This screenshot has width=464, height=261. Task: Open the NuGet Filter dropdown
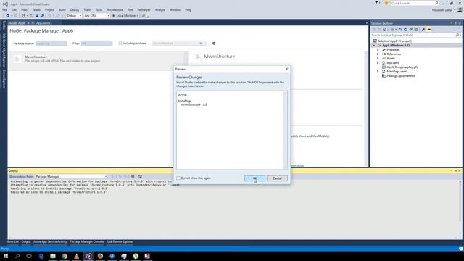pyautogui.click(x=96, y=43)
